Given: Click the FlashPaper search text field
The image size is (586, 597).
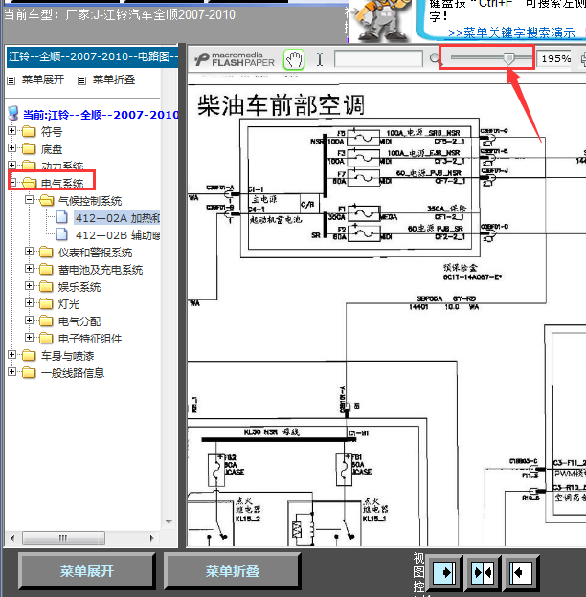Looking at the screenshot, I should pos(378,59).
